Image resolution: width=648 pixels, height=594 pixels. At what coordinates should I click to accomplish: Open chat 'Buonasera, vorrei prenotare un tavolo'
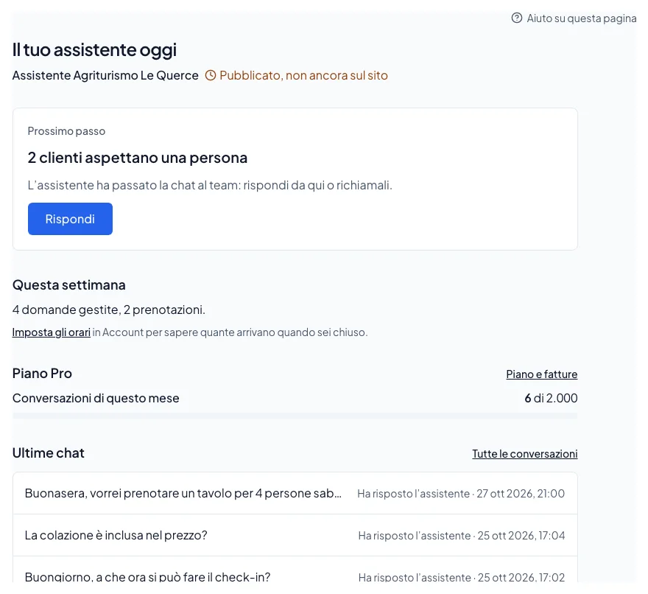point(295,493)
